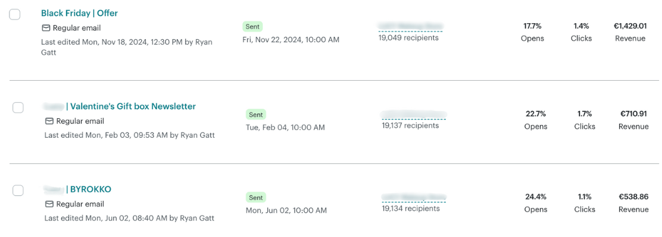This screenshot has width=662, height=237.
Task: Tick the Valentine's Gift box Newsletter checkbox
Action: click(18, 108)
